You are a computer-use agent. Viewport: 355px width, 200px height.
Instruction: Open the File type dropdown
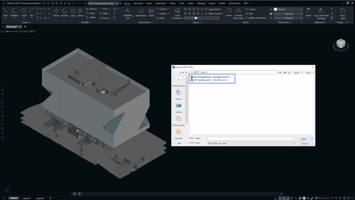tap(251, 143)
